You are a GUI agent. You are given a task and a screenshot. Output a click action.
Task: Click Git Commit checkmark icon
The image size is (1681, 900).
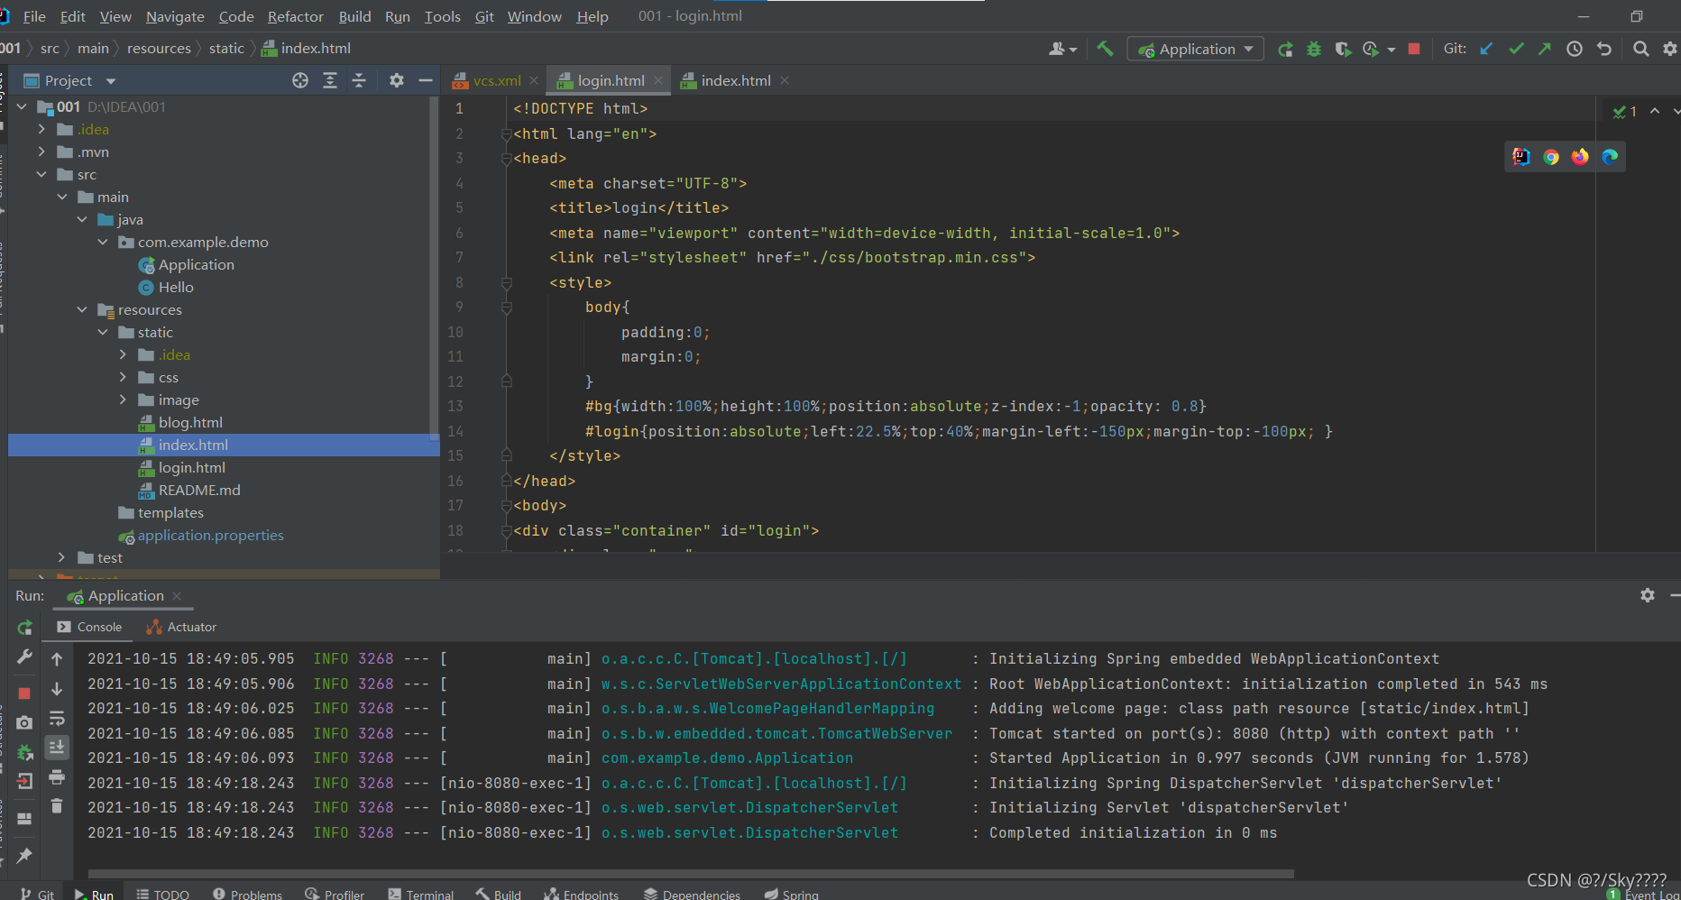(x=1516, y=49)
